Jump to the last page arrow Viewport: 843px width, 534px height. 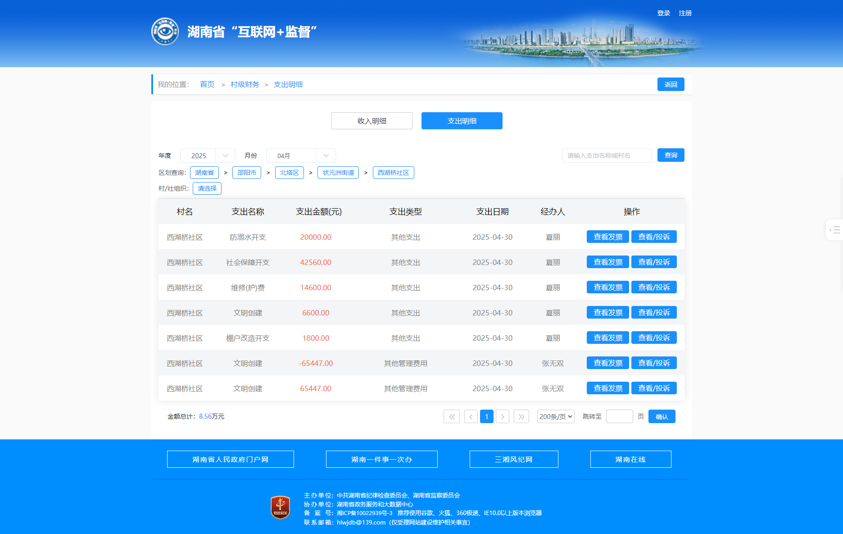[521, 416]
